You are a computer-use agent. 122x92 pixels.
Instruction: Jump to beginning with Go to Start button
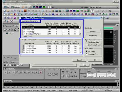pos(25,72)
